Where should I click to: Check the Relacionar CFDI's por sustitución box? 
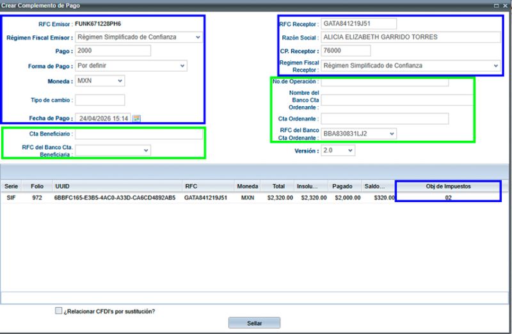pyautogui.click(x=59, y=311)
